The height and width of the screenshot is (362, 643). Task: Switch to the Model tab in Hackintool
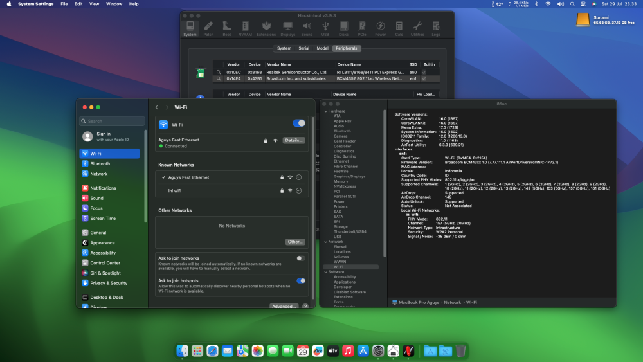(322, 48)
